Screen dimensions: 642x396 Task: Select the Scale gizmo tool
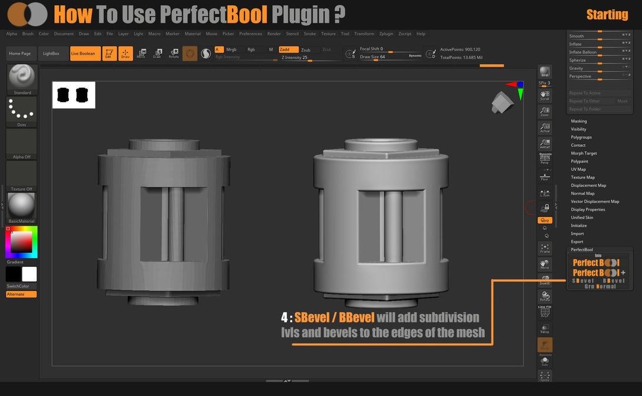coord(158,53)
